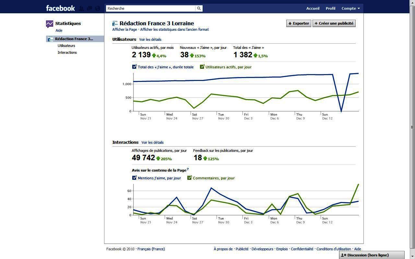The image size is (415, 259).
Task: Click the page icon beside the main title
Action: pyautogui.click(x=115, y=23)
